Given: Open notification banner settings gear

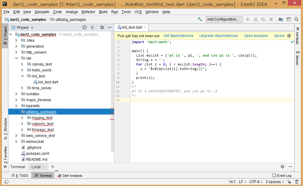Looking at the screenshot, I should [x=289, y=36].
